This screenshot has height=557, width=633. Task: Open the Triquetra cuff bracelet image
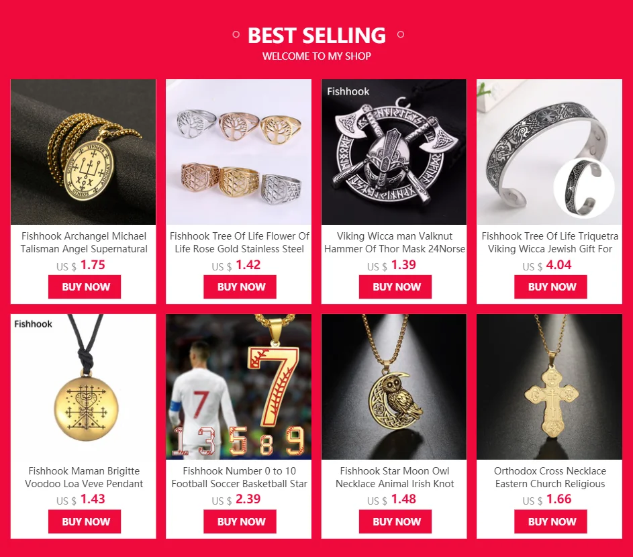(x=550, y=152)
